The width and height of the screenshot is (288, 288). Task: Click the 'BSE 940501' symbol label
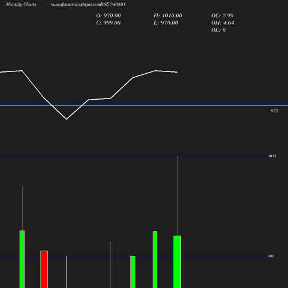[113, 4]
